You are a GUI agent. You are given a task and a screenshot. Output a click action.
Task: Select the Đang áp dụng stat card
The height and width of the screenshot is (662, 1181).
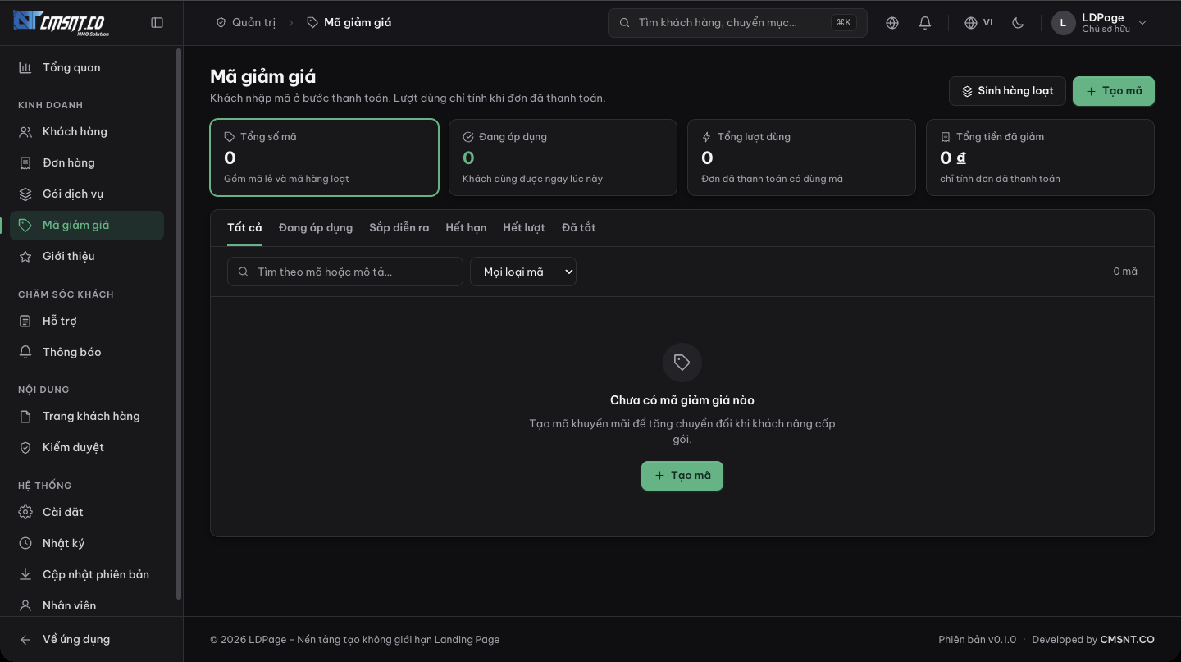[x=563, y=158]
